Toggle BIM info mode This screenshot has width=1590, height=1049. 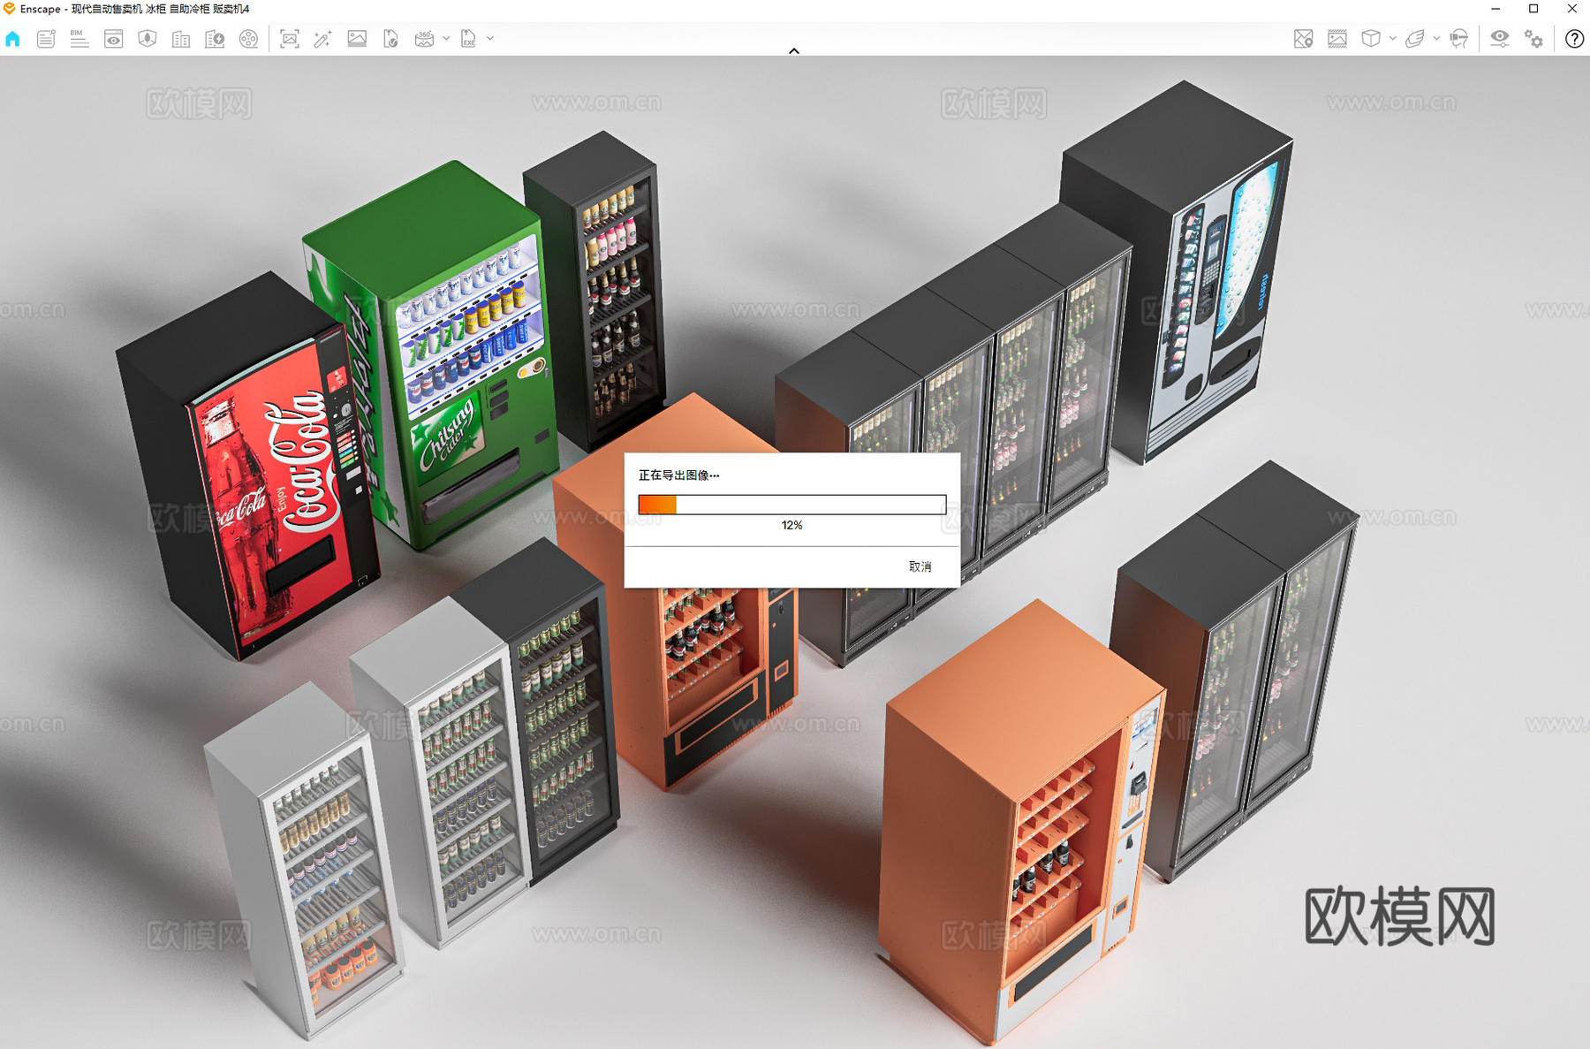click(x=79, y=39)
